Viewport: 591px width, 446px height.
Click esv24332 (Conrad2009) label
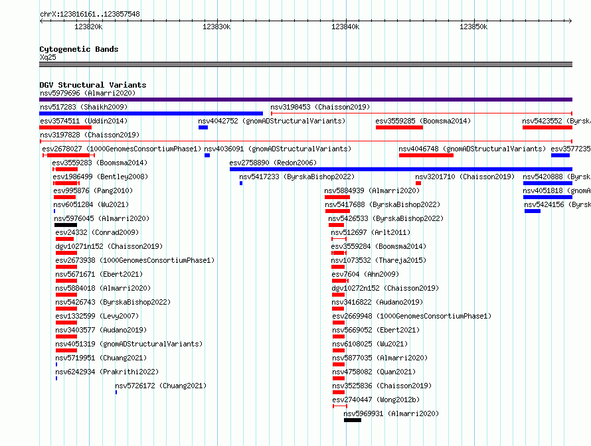97,232
